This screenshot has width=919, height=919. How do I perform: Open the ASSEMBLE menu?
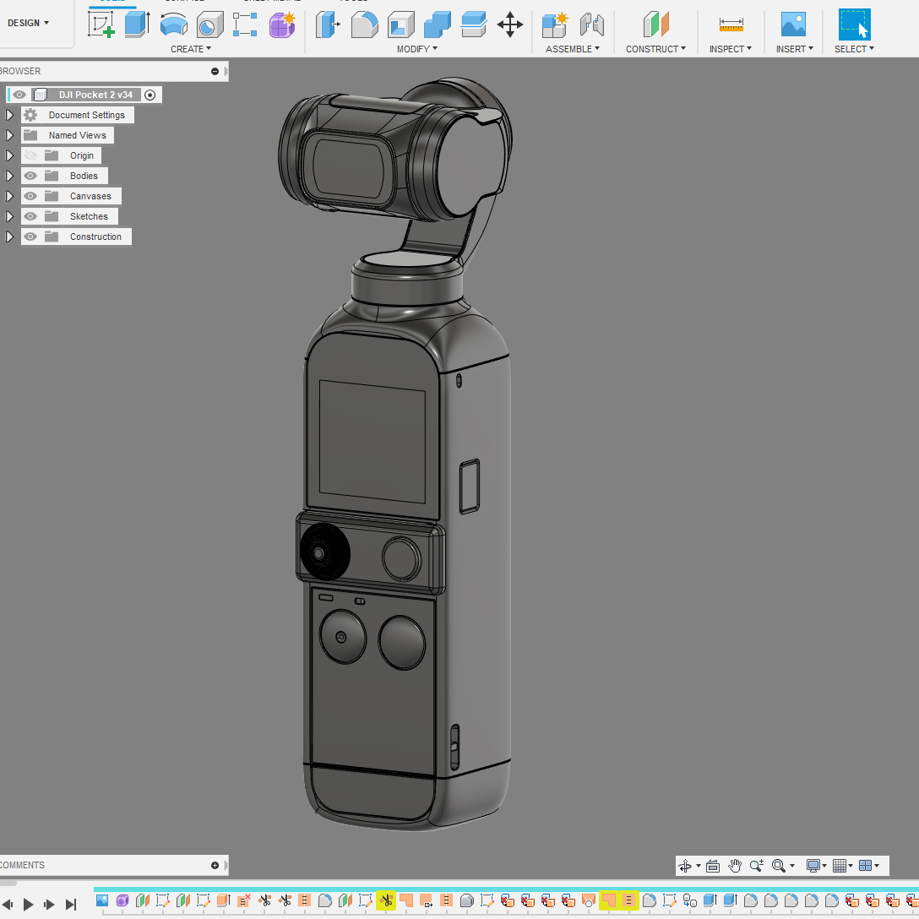click(572, 49)
